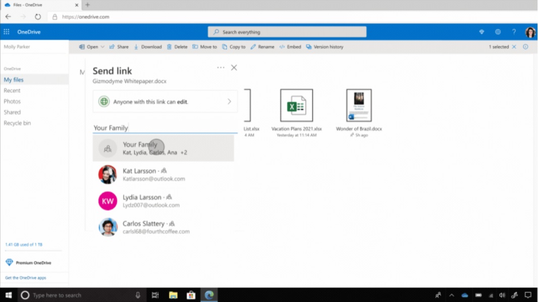This screenshot has width=538, height=302.
Task: Open Recycle bin in the sidebar
Action: coord(17,123)
